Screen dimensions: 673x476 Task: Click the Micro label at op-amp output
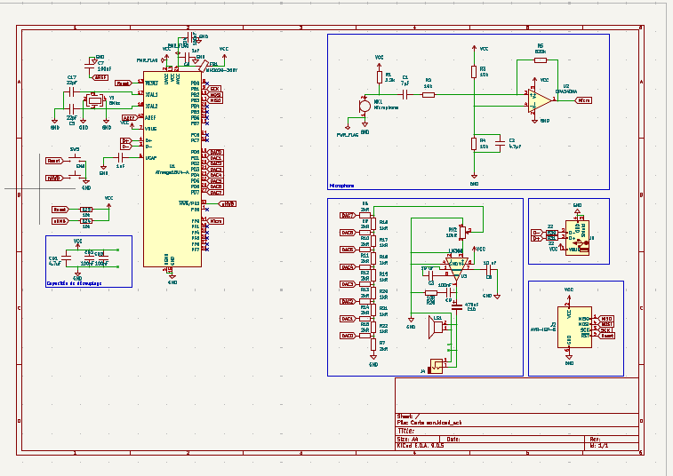(x=584, y=100)
